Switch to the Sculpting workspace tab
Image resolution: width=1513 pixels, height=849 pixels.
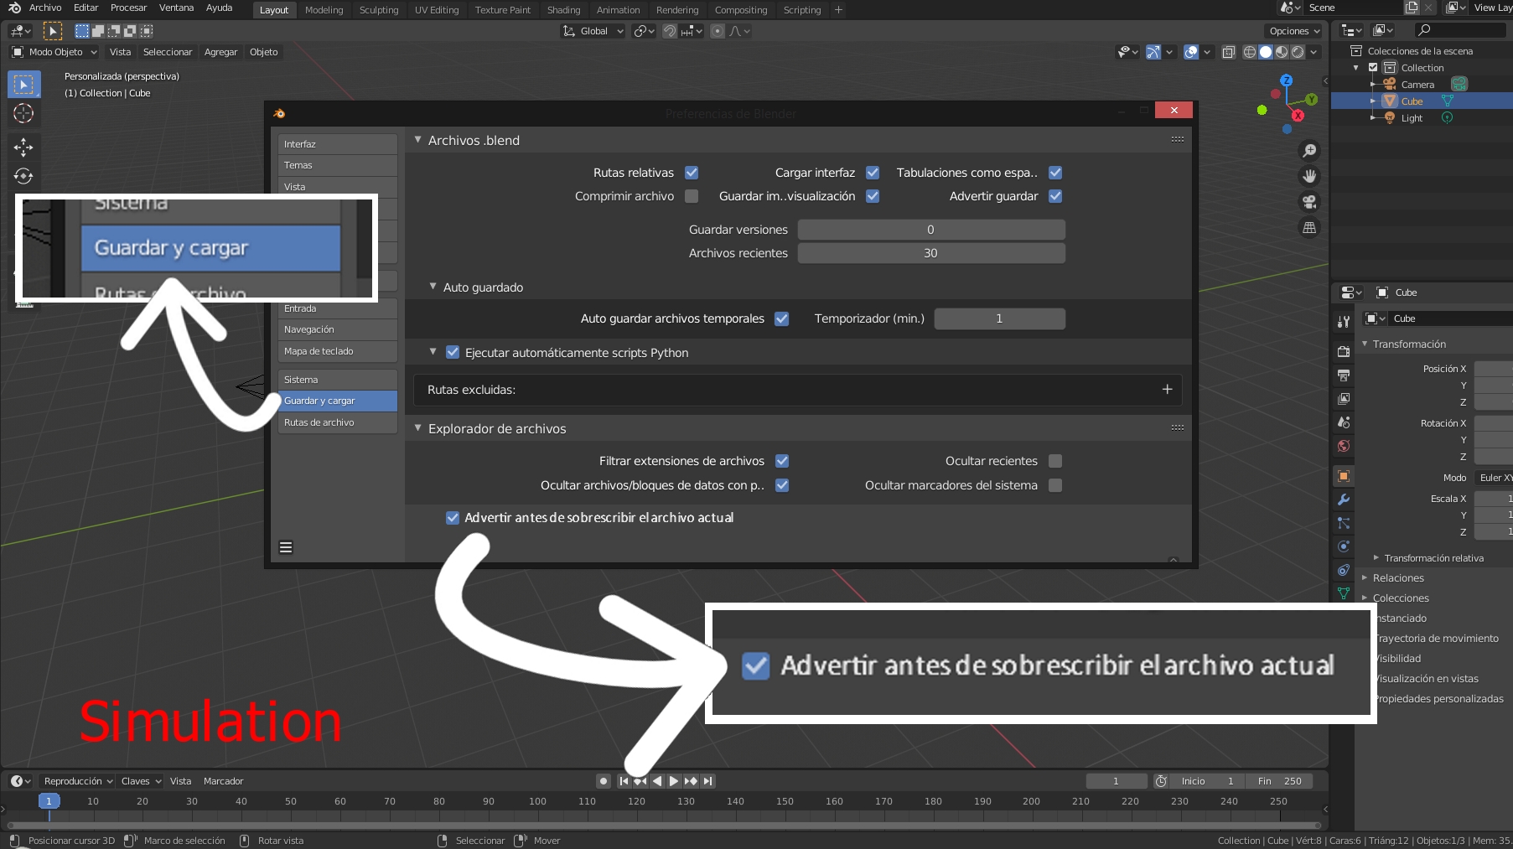(379, 10)
